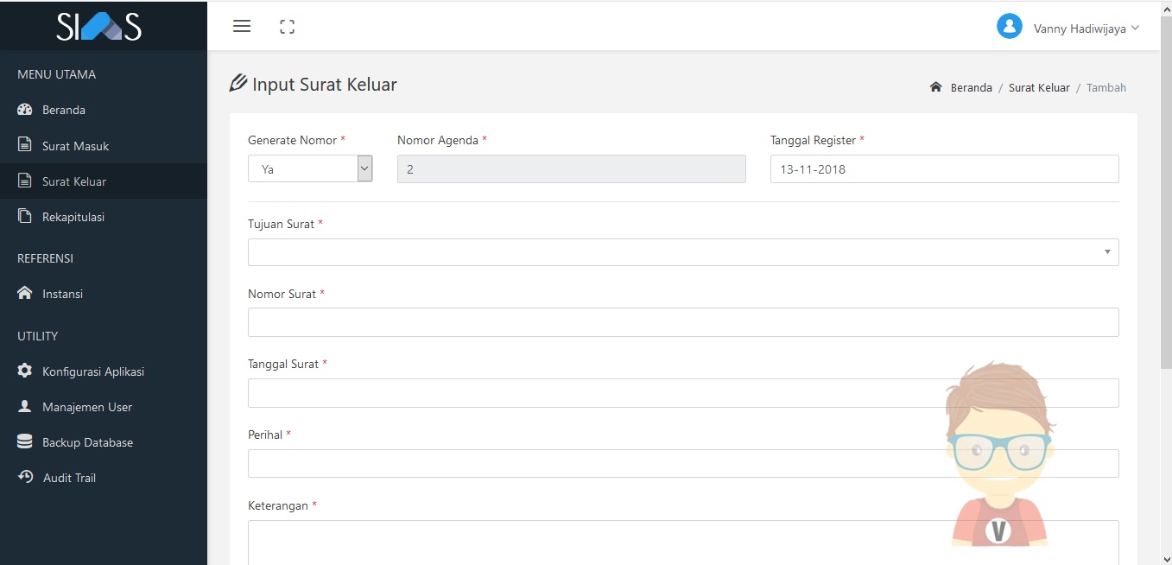Select Rekapitulasi in the sidebar
Screen dimensions: 1172x565
tap(73, 217)
